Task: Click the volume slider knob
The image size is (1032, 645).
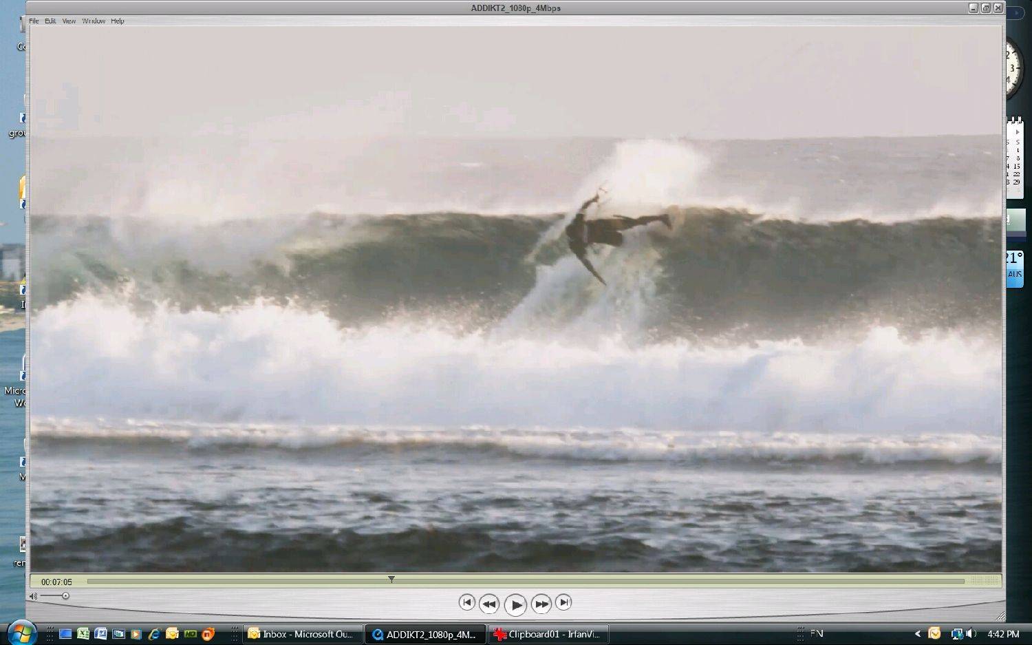Action: coord(65,596)
